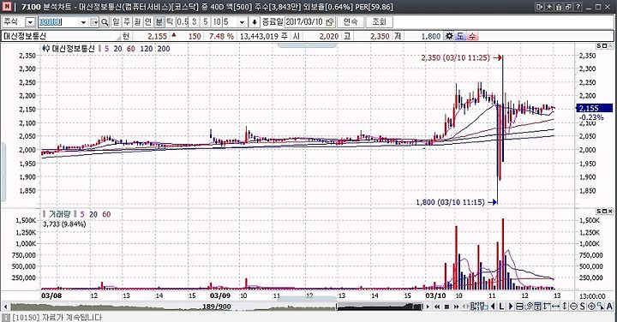The width and height of the screenshot is (617, 322).
Task: Click the fast-forward double-arrow control
Action: coord(457,307)
